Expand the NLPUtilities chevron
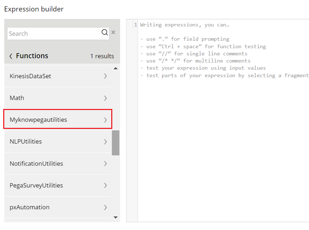Viewport: 309px width, 230px height. point(106,142)
